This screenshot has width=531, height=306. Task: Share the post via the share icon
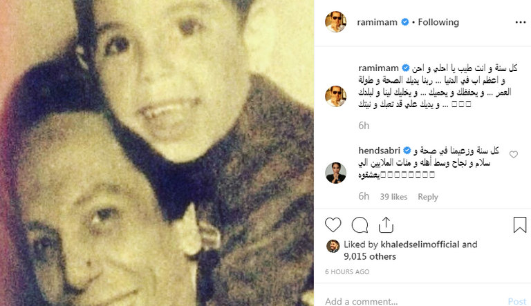point(386,224)
